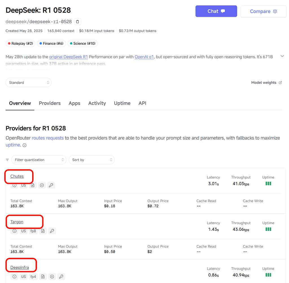
Task: Follow the routes requests link
Action: click(48, 138)
